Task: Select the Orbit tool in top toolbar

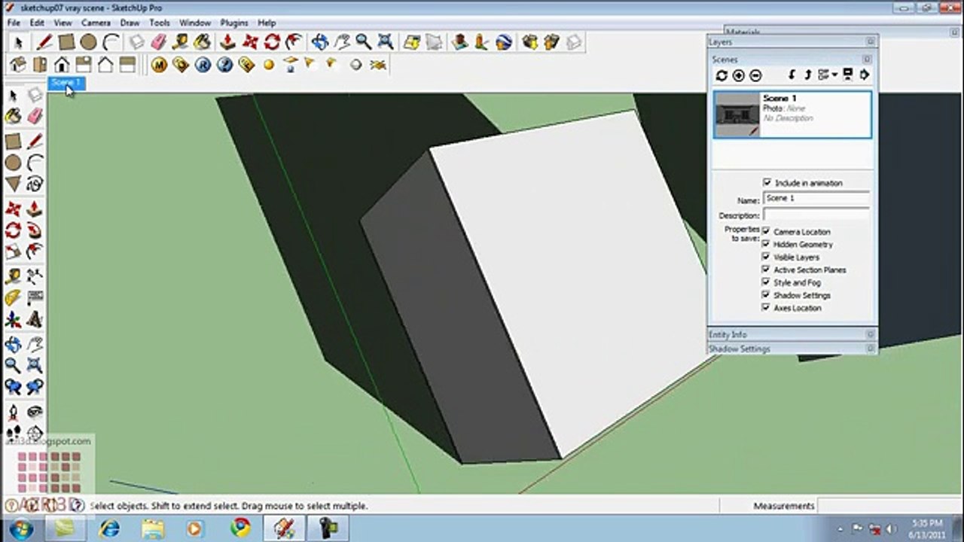Action: [320, 42]
